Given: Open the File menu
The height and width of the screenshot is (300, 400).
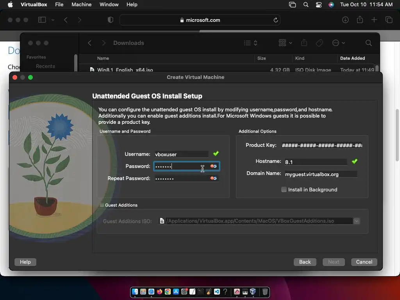Looking at the screenshot, I should click(x=59, y=5).
